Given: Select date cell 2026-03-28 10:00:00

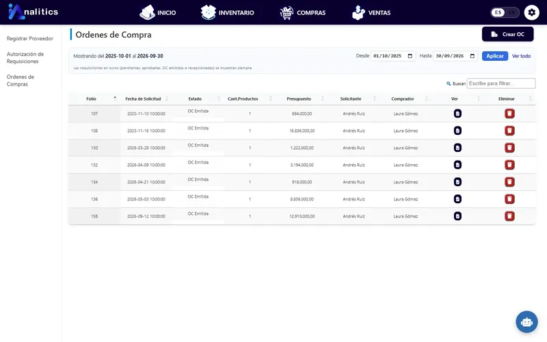Looking at the screenshot, I should (x=146, y=148).
